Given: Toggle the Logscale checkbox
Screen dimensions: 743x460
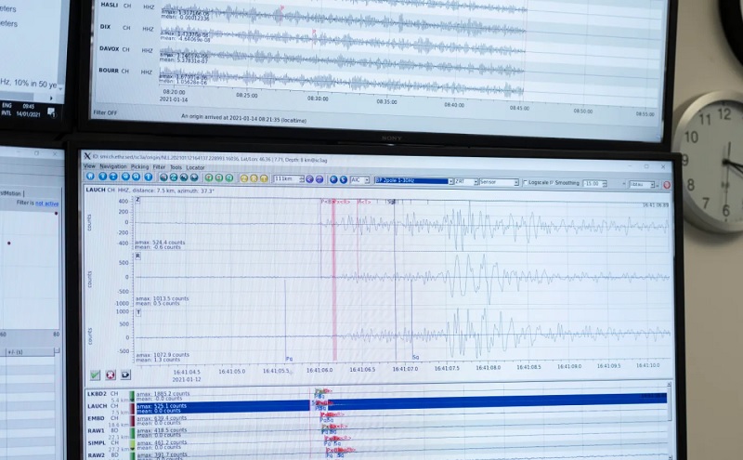Looking at the screenshot, I should pos(525,182).
